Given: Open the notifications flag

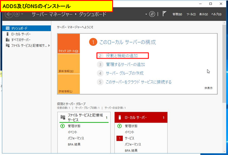Looking at the screenshot, I should click(x=164, y=14).
